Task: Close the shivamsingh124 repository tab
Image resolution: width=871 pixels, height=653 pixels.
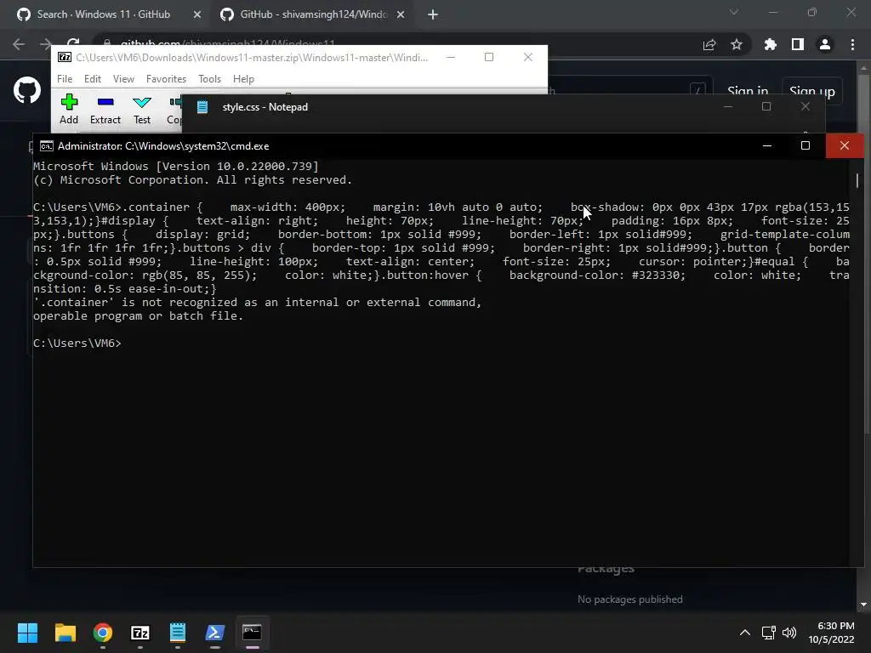Action: click(x=400, y=15)
